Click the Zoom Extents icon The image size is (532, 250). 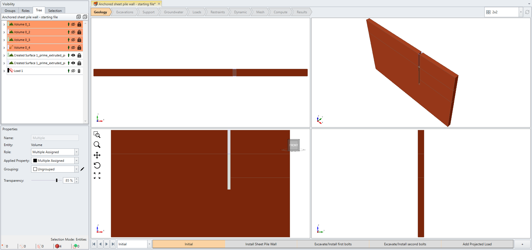coord(97,176)
